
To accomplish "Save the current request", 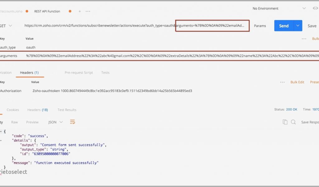I will coord(312,26).
